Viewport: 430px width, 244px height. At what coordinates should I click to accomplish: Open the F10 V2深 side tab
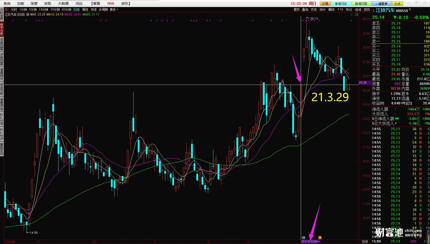(2, 119)
